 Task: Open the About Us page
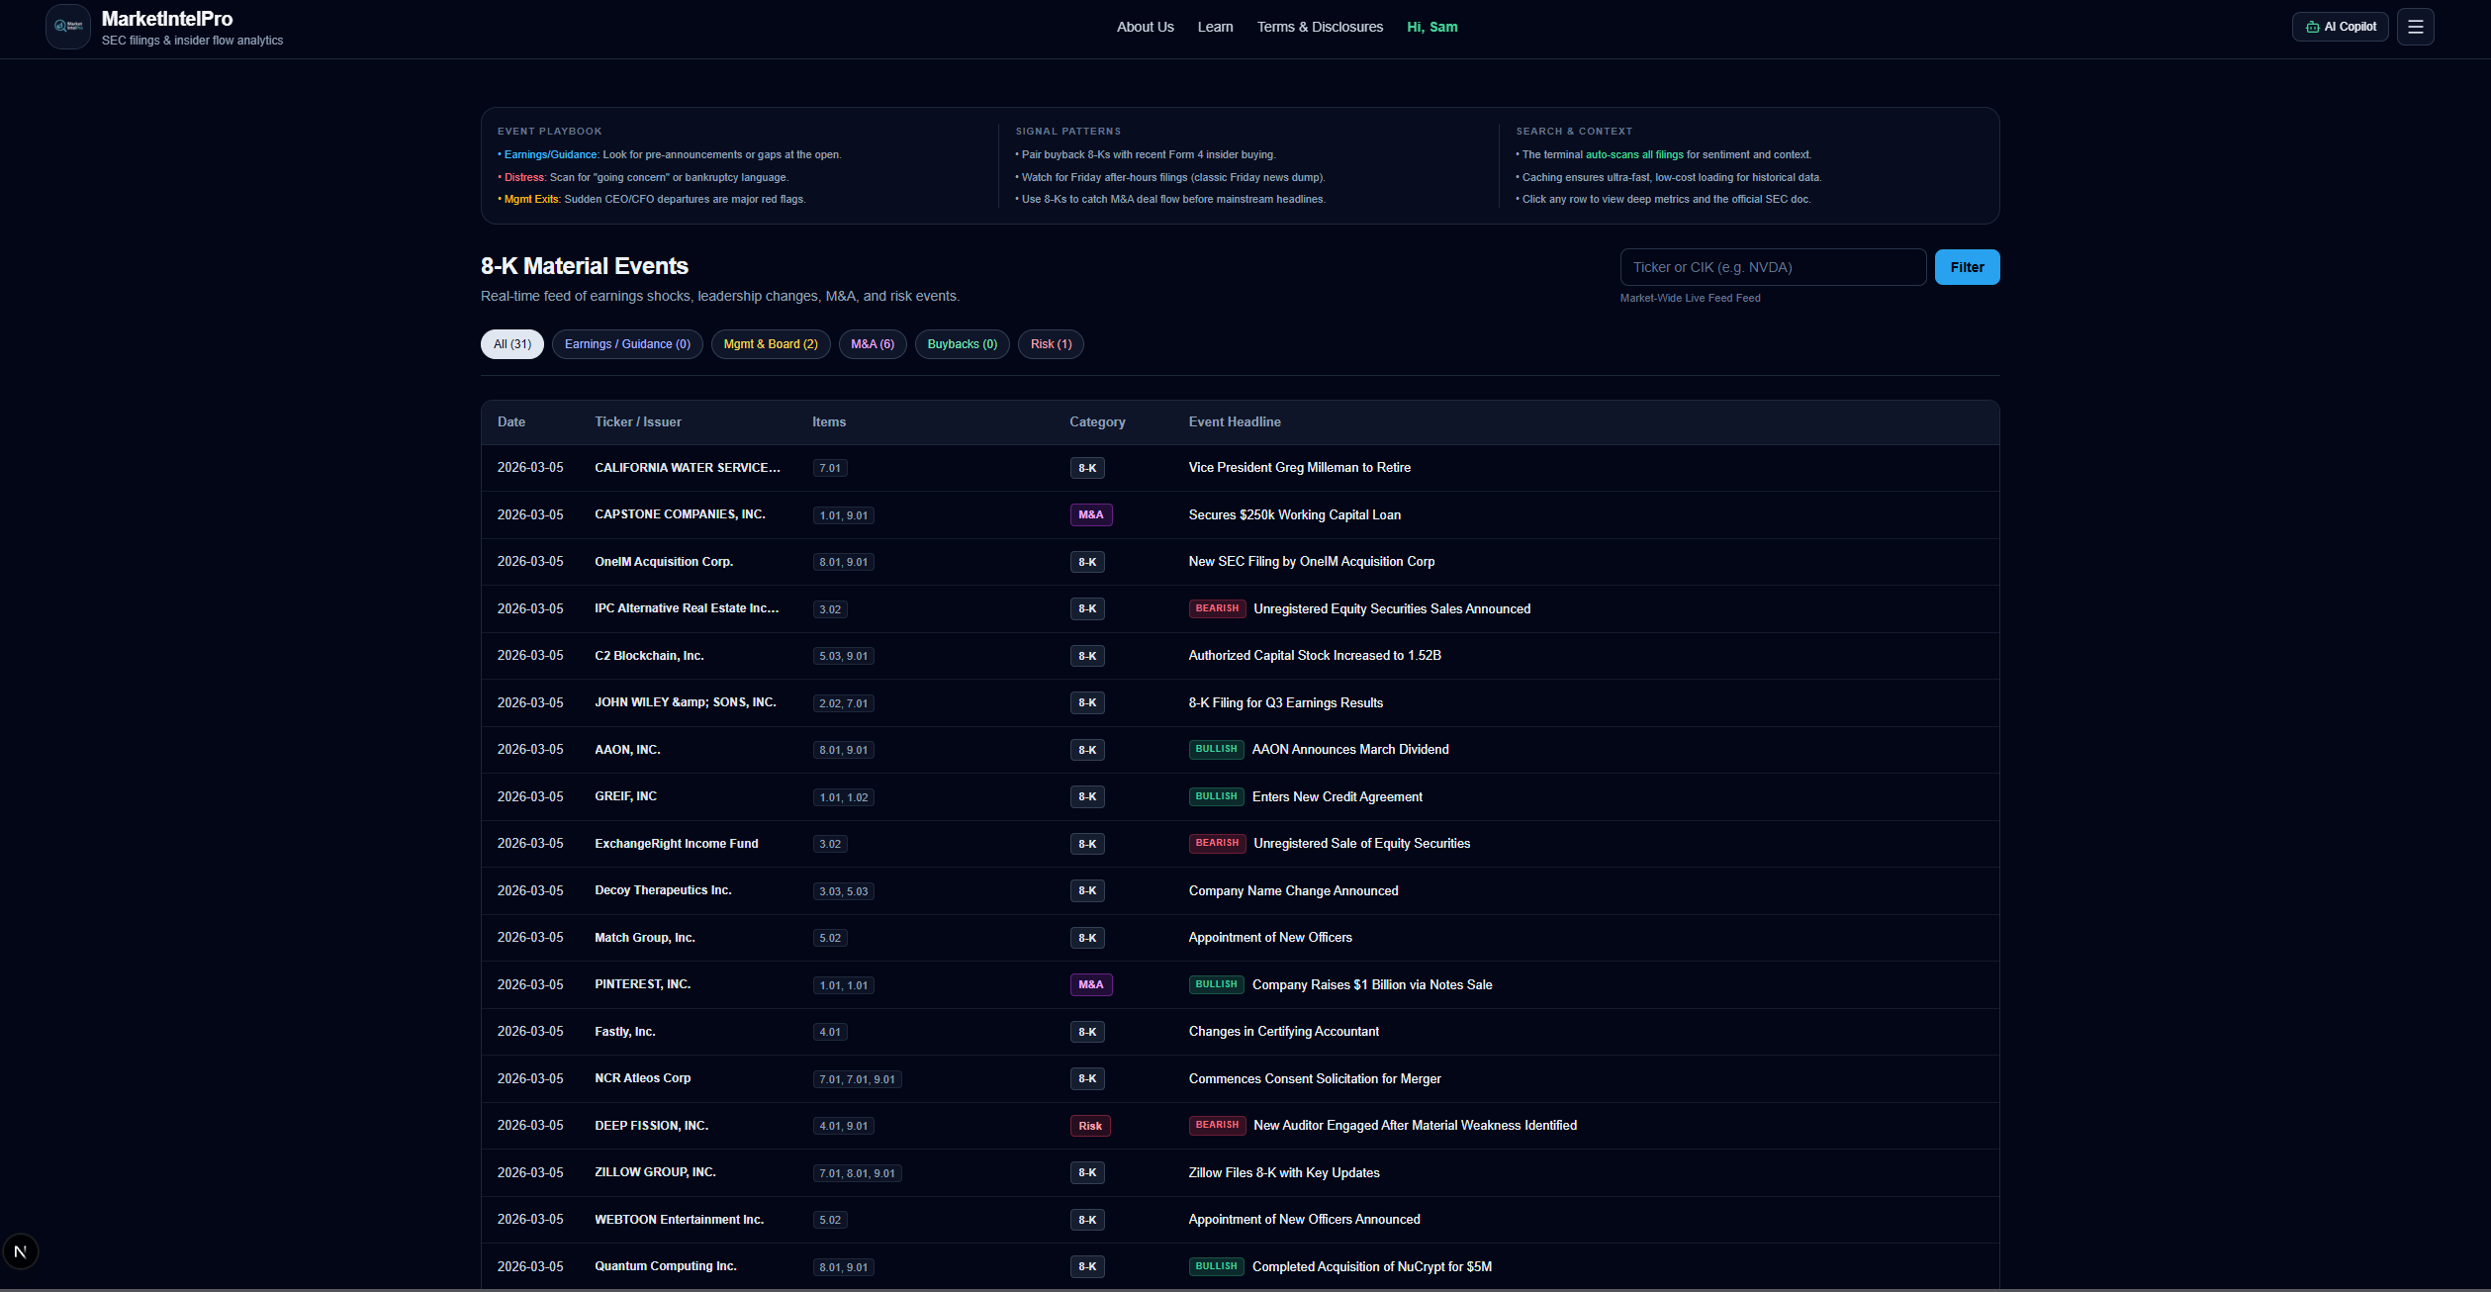pyautogui.click(x=1145, y=27)
